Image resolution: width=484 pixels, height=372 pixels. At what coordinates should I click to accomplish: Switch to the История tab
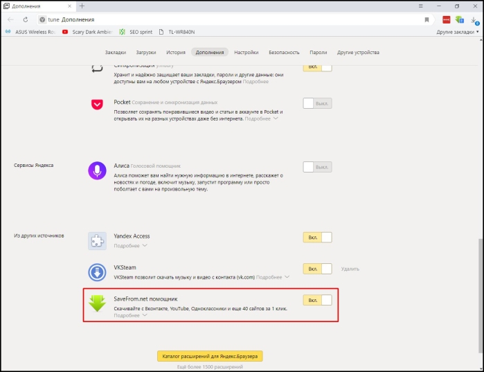pos(176,52)
